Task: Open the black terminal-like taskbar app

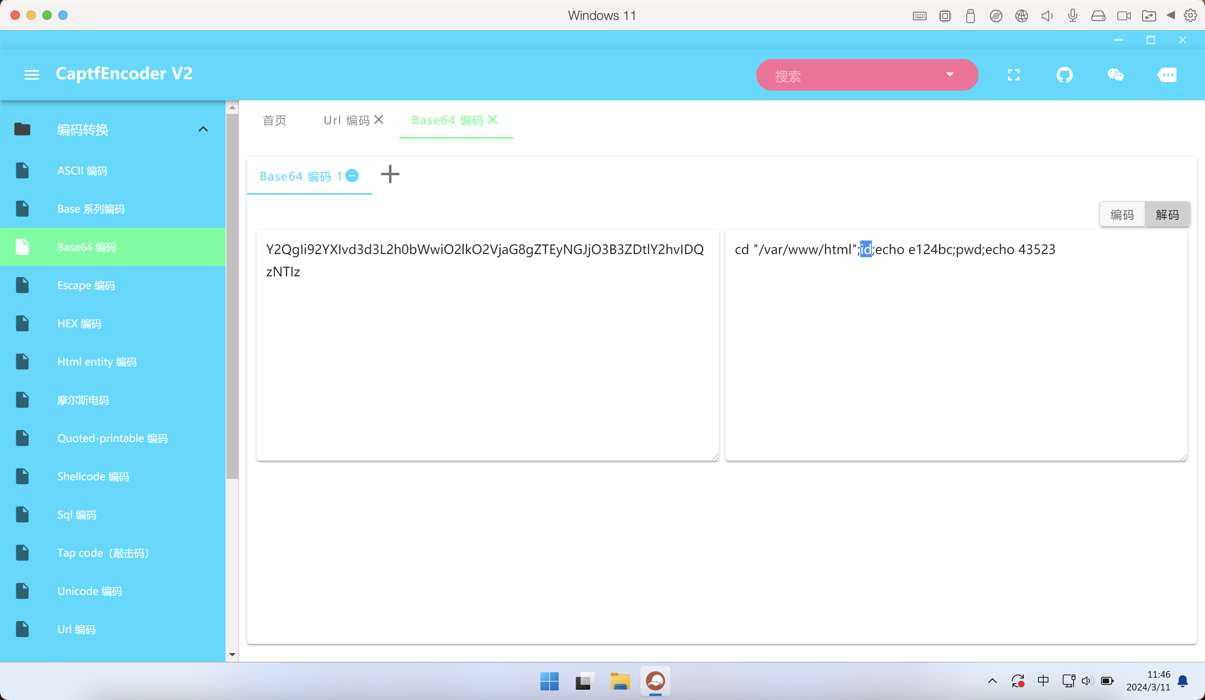Action: click(x=584, y=681)
